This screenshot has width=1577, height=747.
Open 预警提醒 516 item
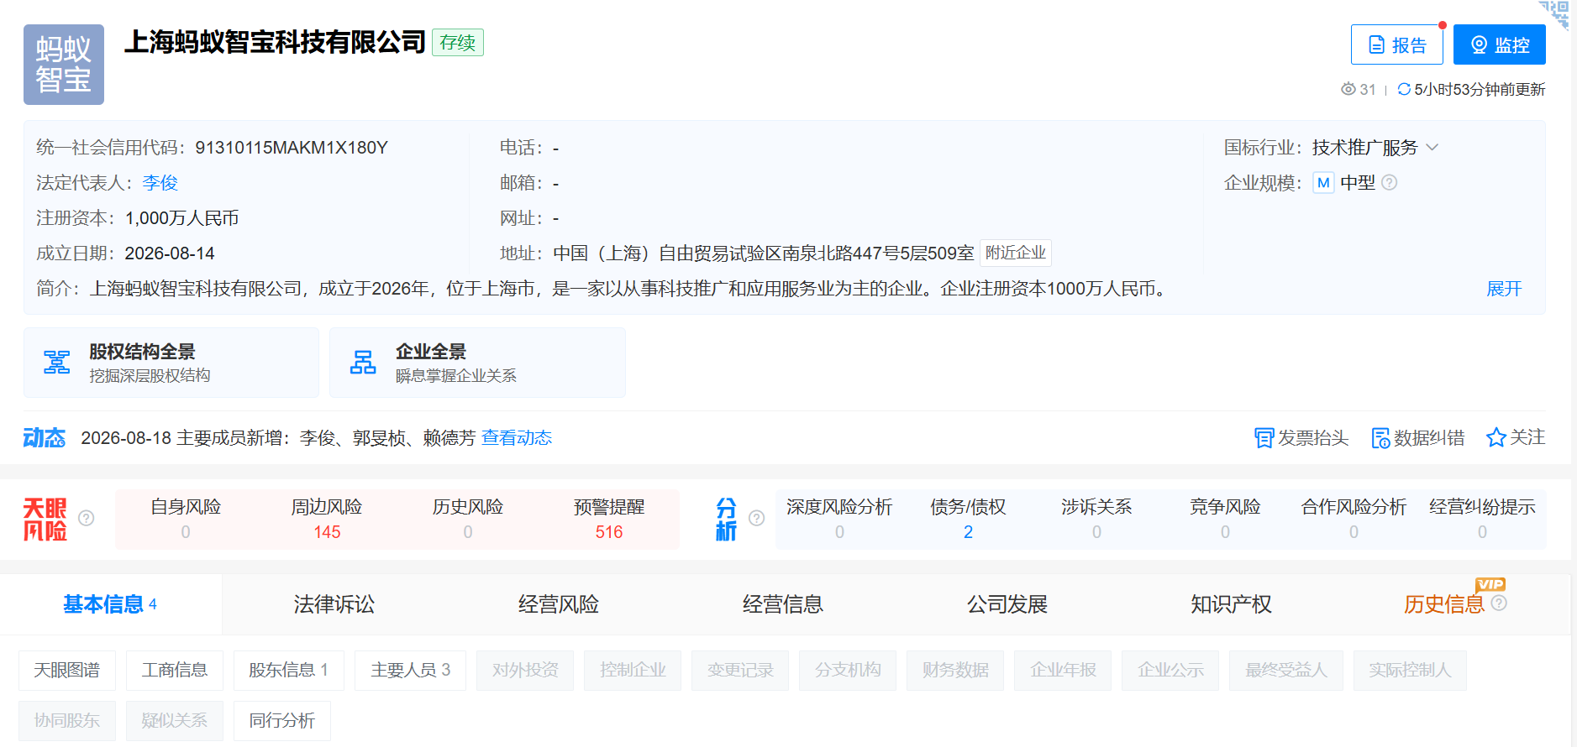609,519
